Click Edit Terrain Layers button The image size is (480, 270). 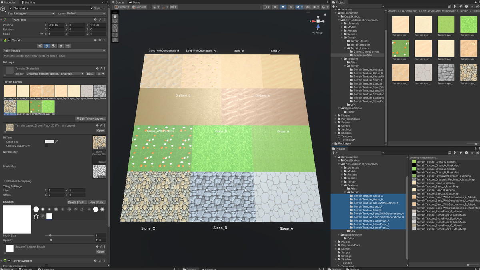click(x=91, y=119)
